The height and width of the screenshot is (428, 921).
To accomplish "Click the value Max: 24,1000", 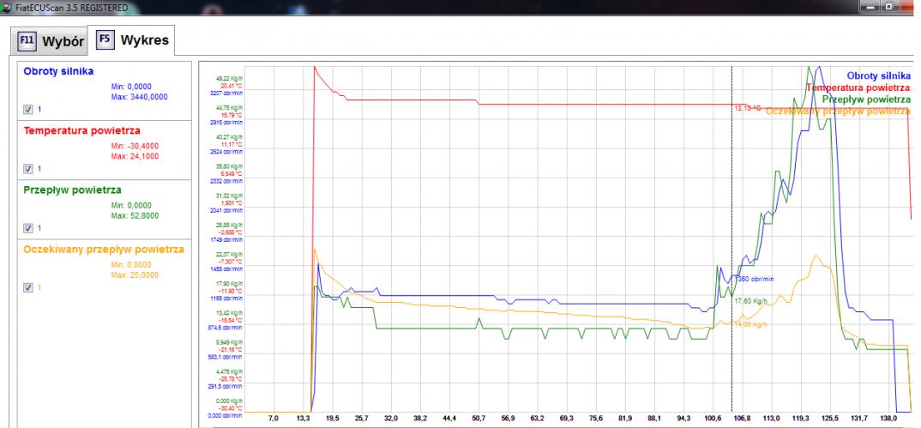I will point(135,156).
